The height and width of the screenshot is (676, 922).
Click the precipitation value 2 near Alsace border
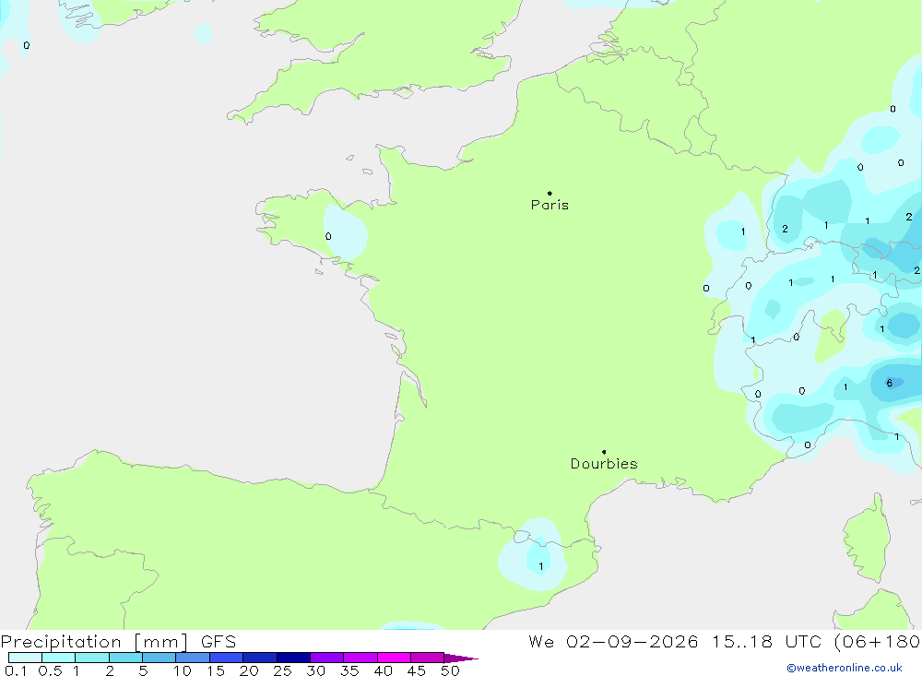pos(785,229)
